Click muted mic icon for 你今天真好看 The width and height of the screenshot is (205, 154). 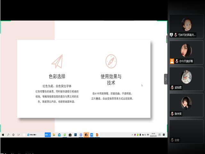tap(177, 61)
